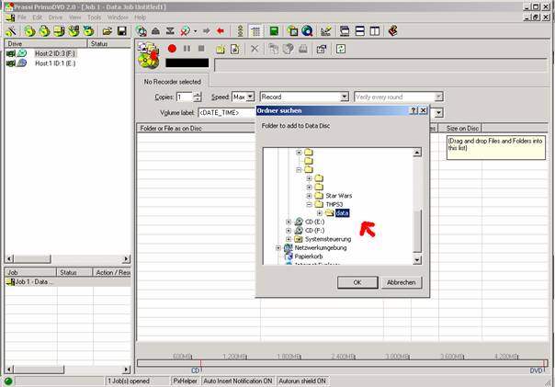
Task: Expand the CD (E:) tree node
Action: pos(289,222)
